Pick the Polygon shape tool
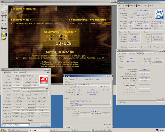 (x=6, y=27)
